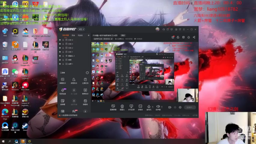Toggle visibility of 文本 2 source

[x=60, y=48]
